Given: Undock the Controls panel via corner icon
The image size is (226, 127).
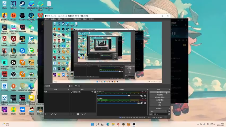Looking at the screenshot, I should pos(169,89).
